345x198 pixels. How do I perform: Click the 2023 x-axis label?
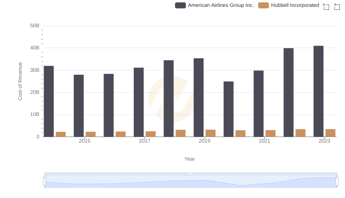pos(324,141)
